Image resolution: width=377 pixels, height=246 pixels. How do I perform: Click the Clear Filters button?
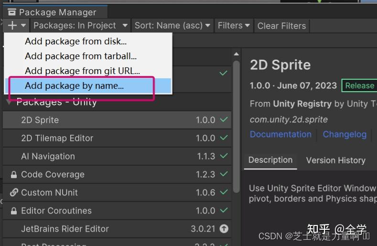[281, 25]
